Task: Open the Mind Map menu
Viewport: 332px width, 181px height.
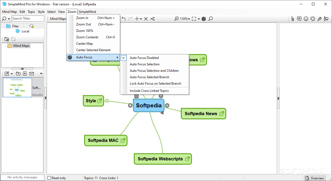Action: click(x=9, y=12)
